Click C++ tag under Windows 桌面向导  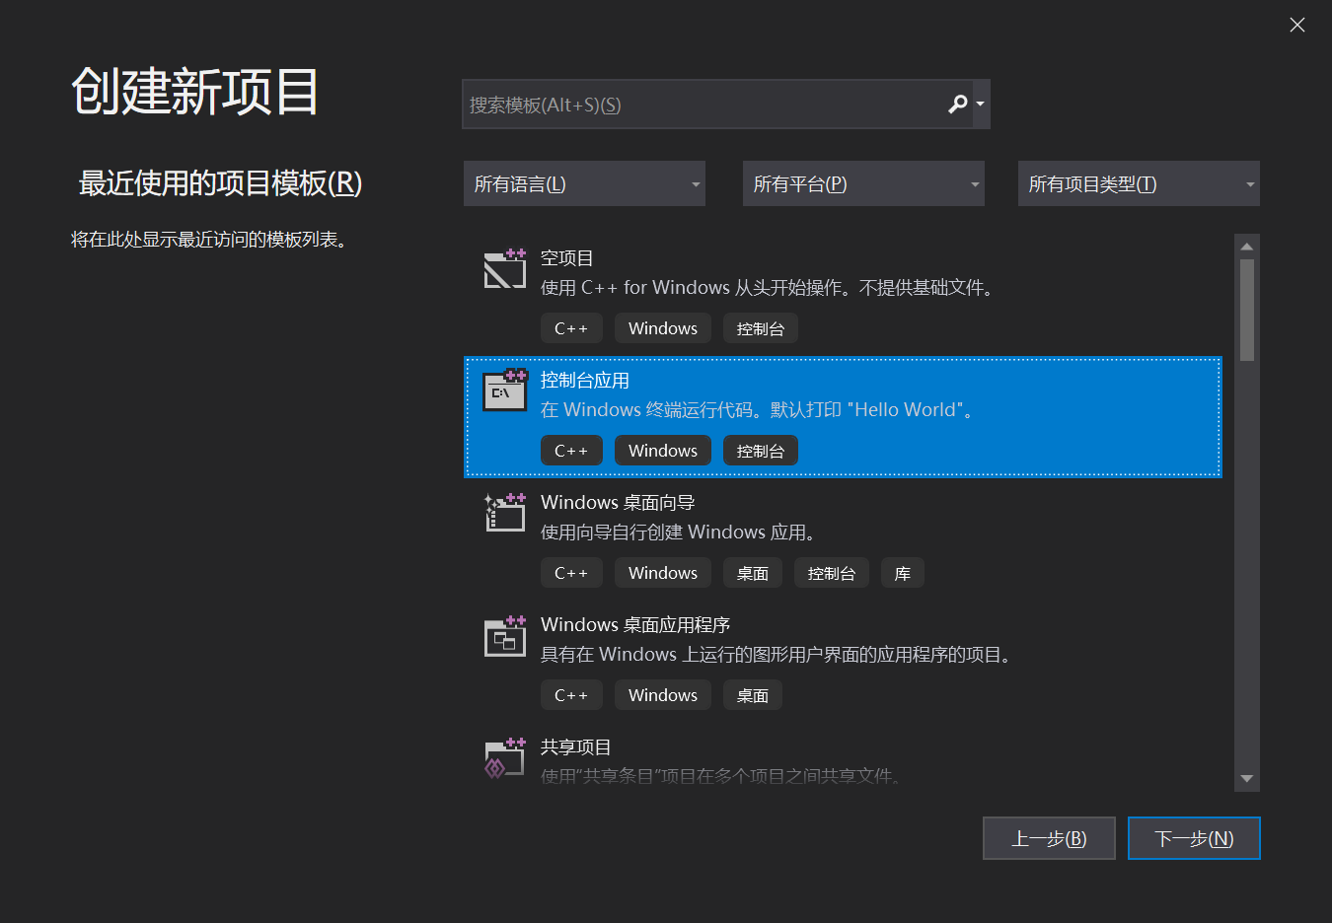click(571, 573)
